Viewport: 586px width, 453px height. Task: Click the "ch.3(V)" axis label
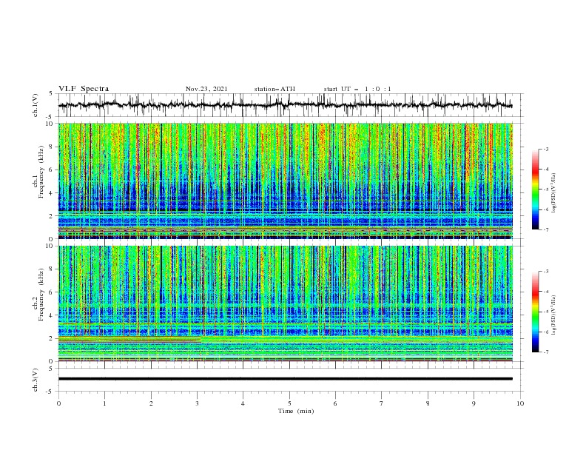coord(36,380)
